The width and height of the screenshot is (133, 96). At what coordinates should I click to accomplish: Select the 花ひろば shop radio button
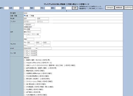pos(25,60)
